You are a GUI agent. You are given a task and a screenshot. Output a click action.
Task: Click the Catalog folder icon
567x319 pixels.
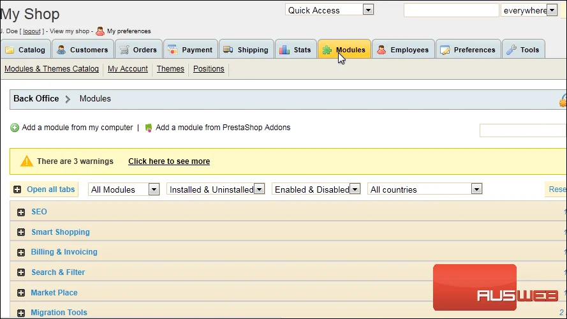pyautogui.click(x=10, y=50)
